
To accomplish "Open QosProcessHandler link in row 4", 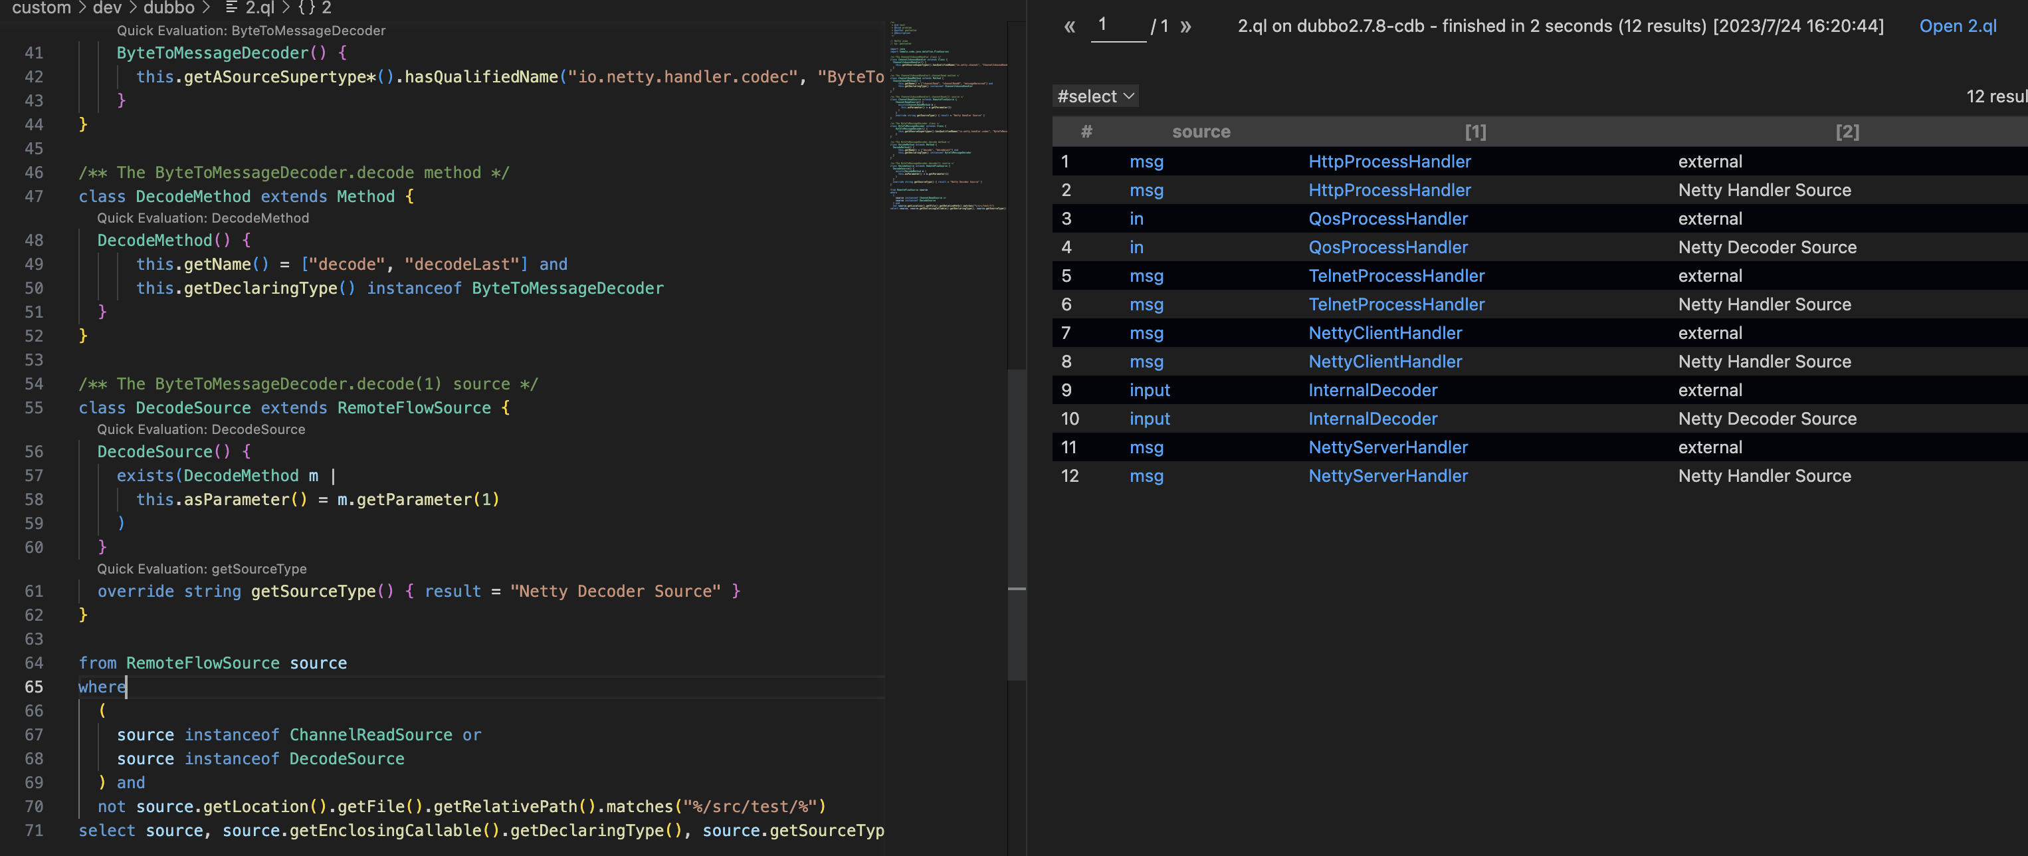I will coord(1388,247).
